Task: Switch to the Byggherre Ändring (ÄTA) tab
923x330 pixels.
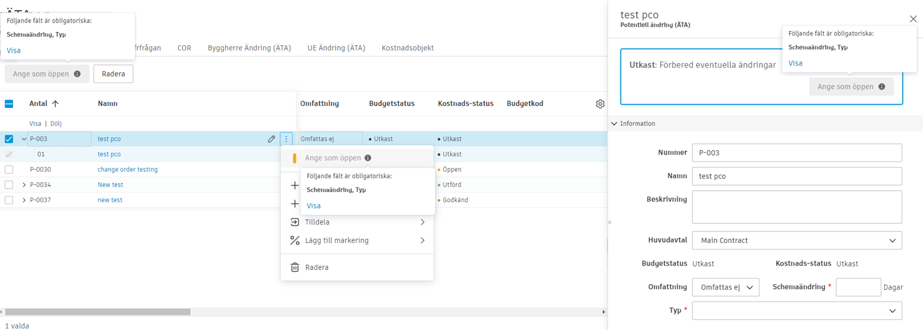Action: (x=249, y=48)
